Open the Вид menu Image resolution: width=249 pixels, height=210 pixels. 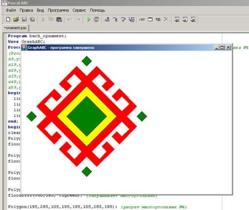40,11
